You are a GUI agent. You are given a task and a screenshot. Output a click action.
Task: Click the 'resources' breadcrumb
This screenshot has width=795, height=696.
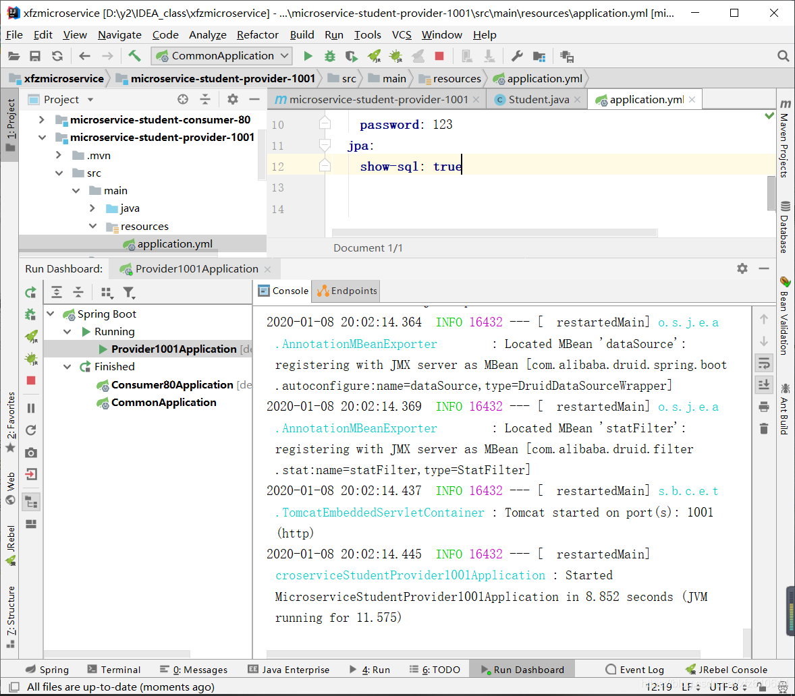(449, 78)
